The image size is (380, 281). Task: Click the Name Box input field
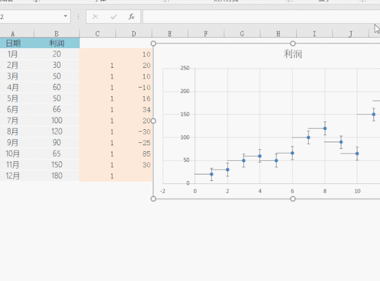(30, 17)
